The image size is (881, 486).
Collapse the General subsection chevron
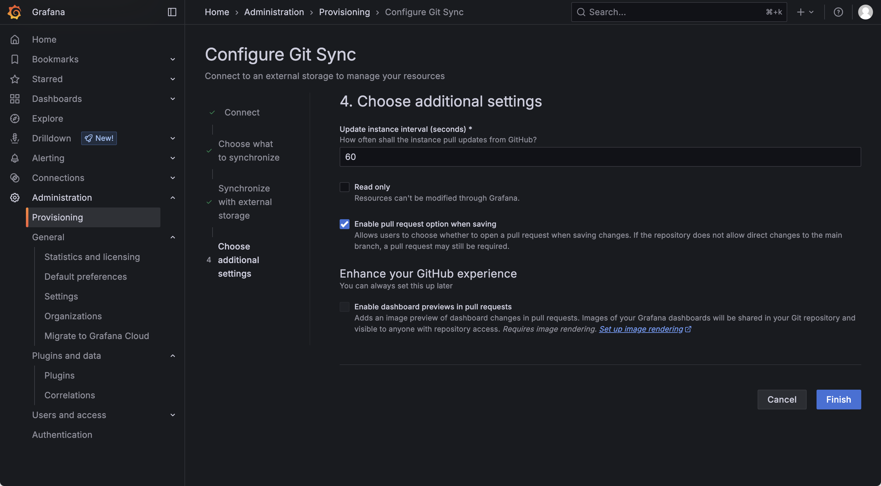click(173, 237)
